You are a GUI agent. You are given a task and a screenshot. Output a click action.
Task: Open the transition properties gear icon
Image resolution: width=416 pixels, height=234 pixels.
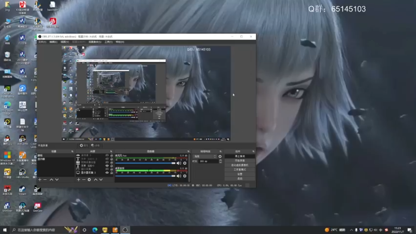point(220,157)
